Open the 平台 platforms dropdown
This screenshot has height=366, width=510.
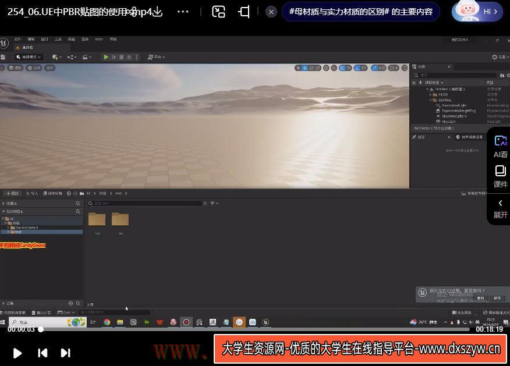[157, 57]
